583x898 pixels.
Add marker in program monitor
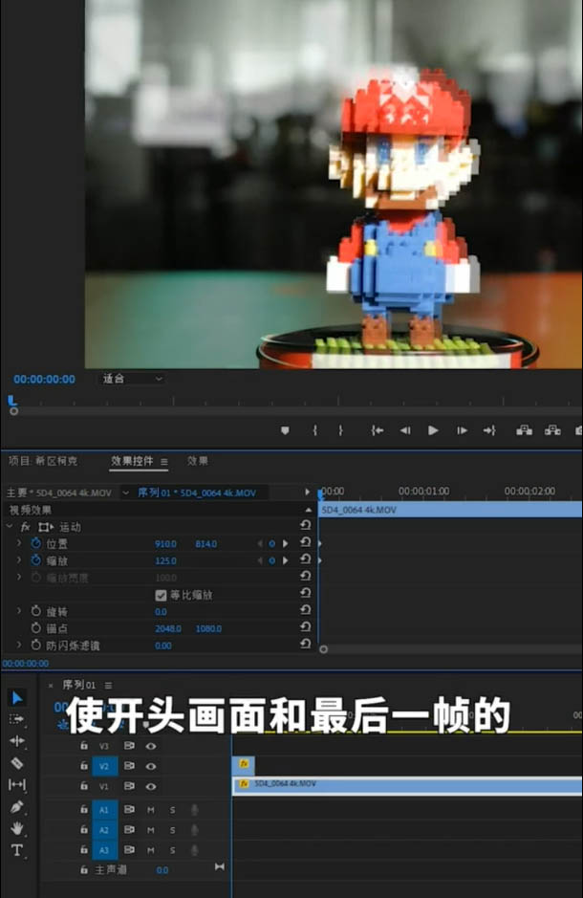[285, 430]
